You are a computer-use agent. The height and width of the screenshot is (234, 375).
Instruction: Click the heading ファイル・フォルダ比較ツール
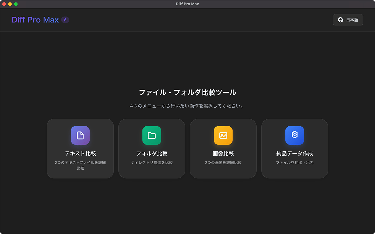click(x=187, y=92)
